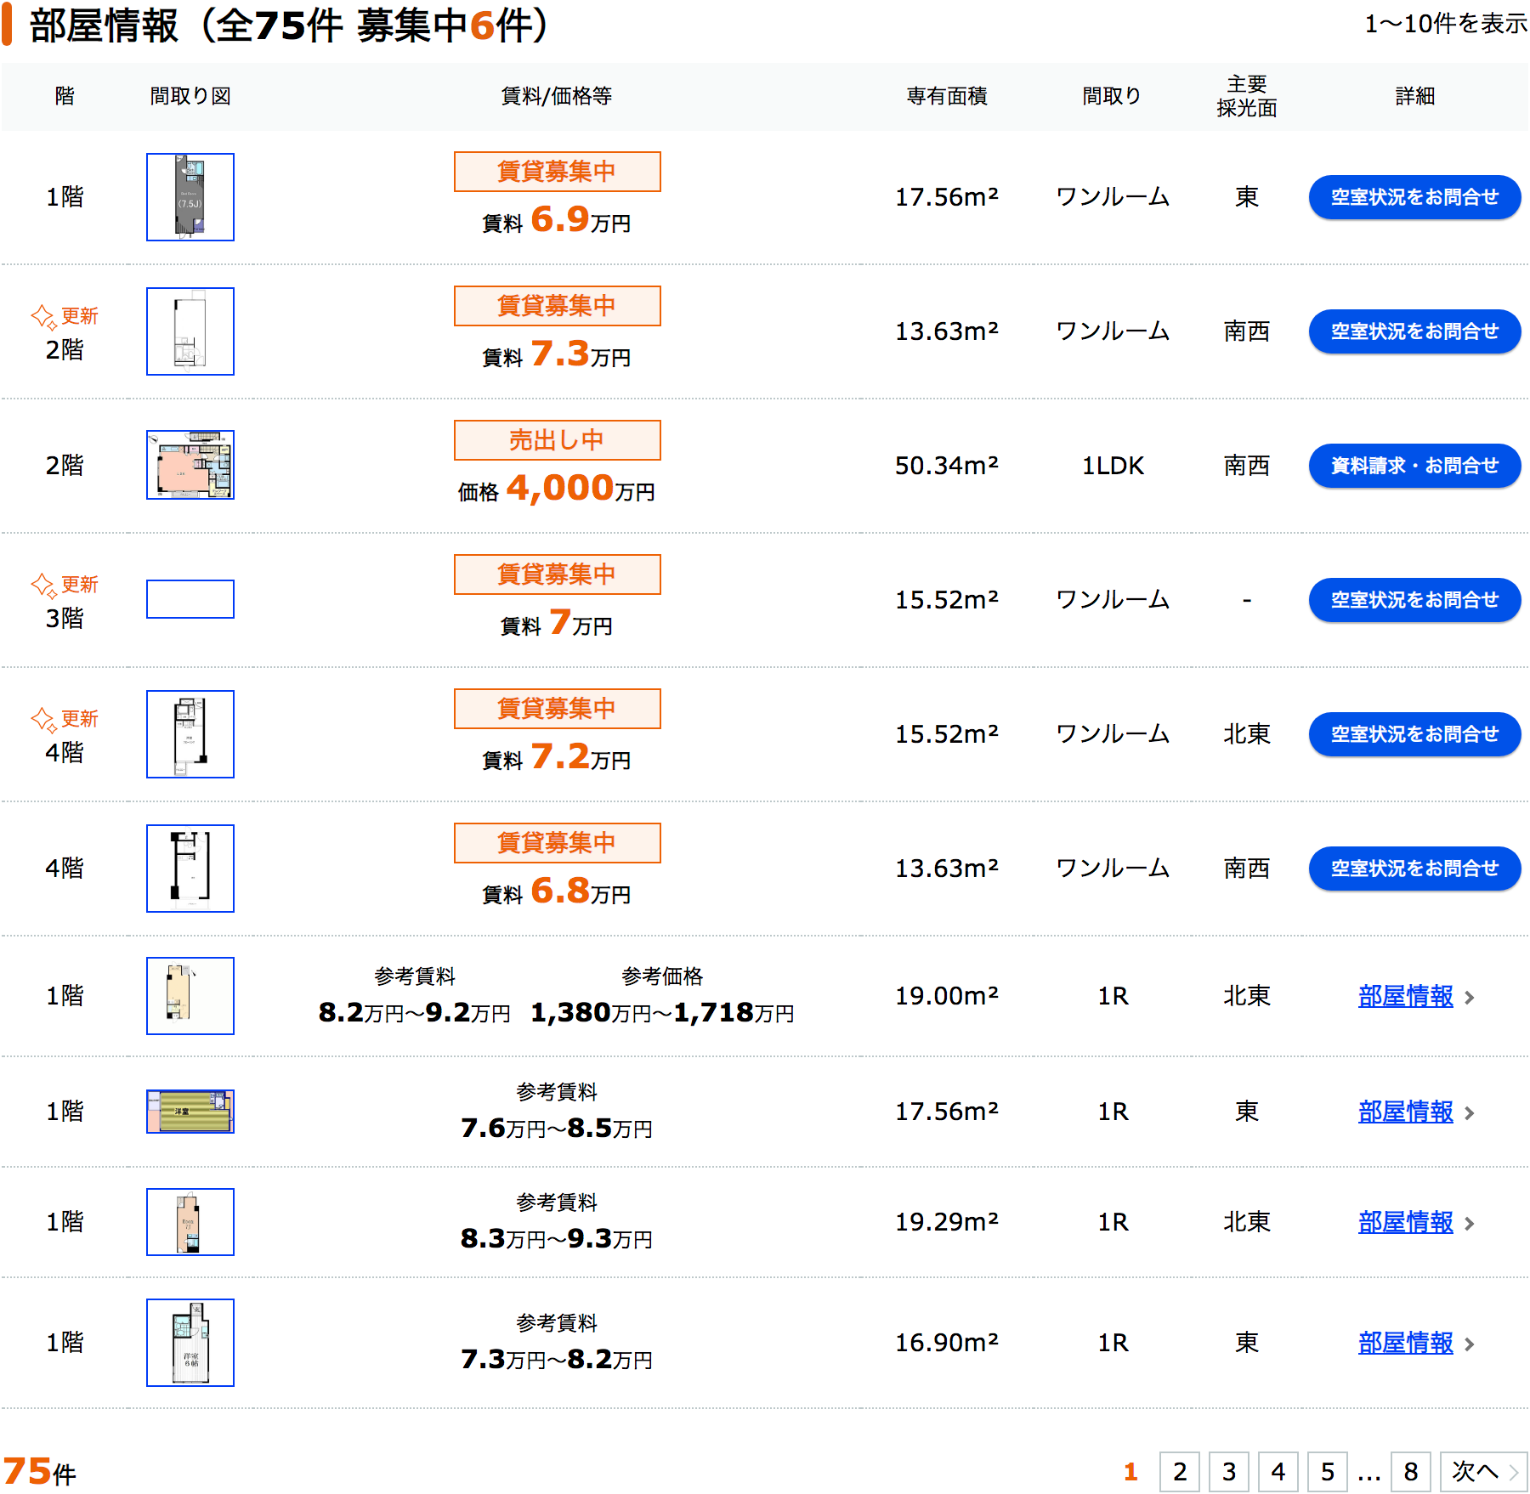1530x1494 pixels.
Task: Jump to page 8 of results
Action: [1410, 1472]
